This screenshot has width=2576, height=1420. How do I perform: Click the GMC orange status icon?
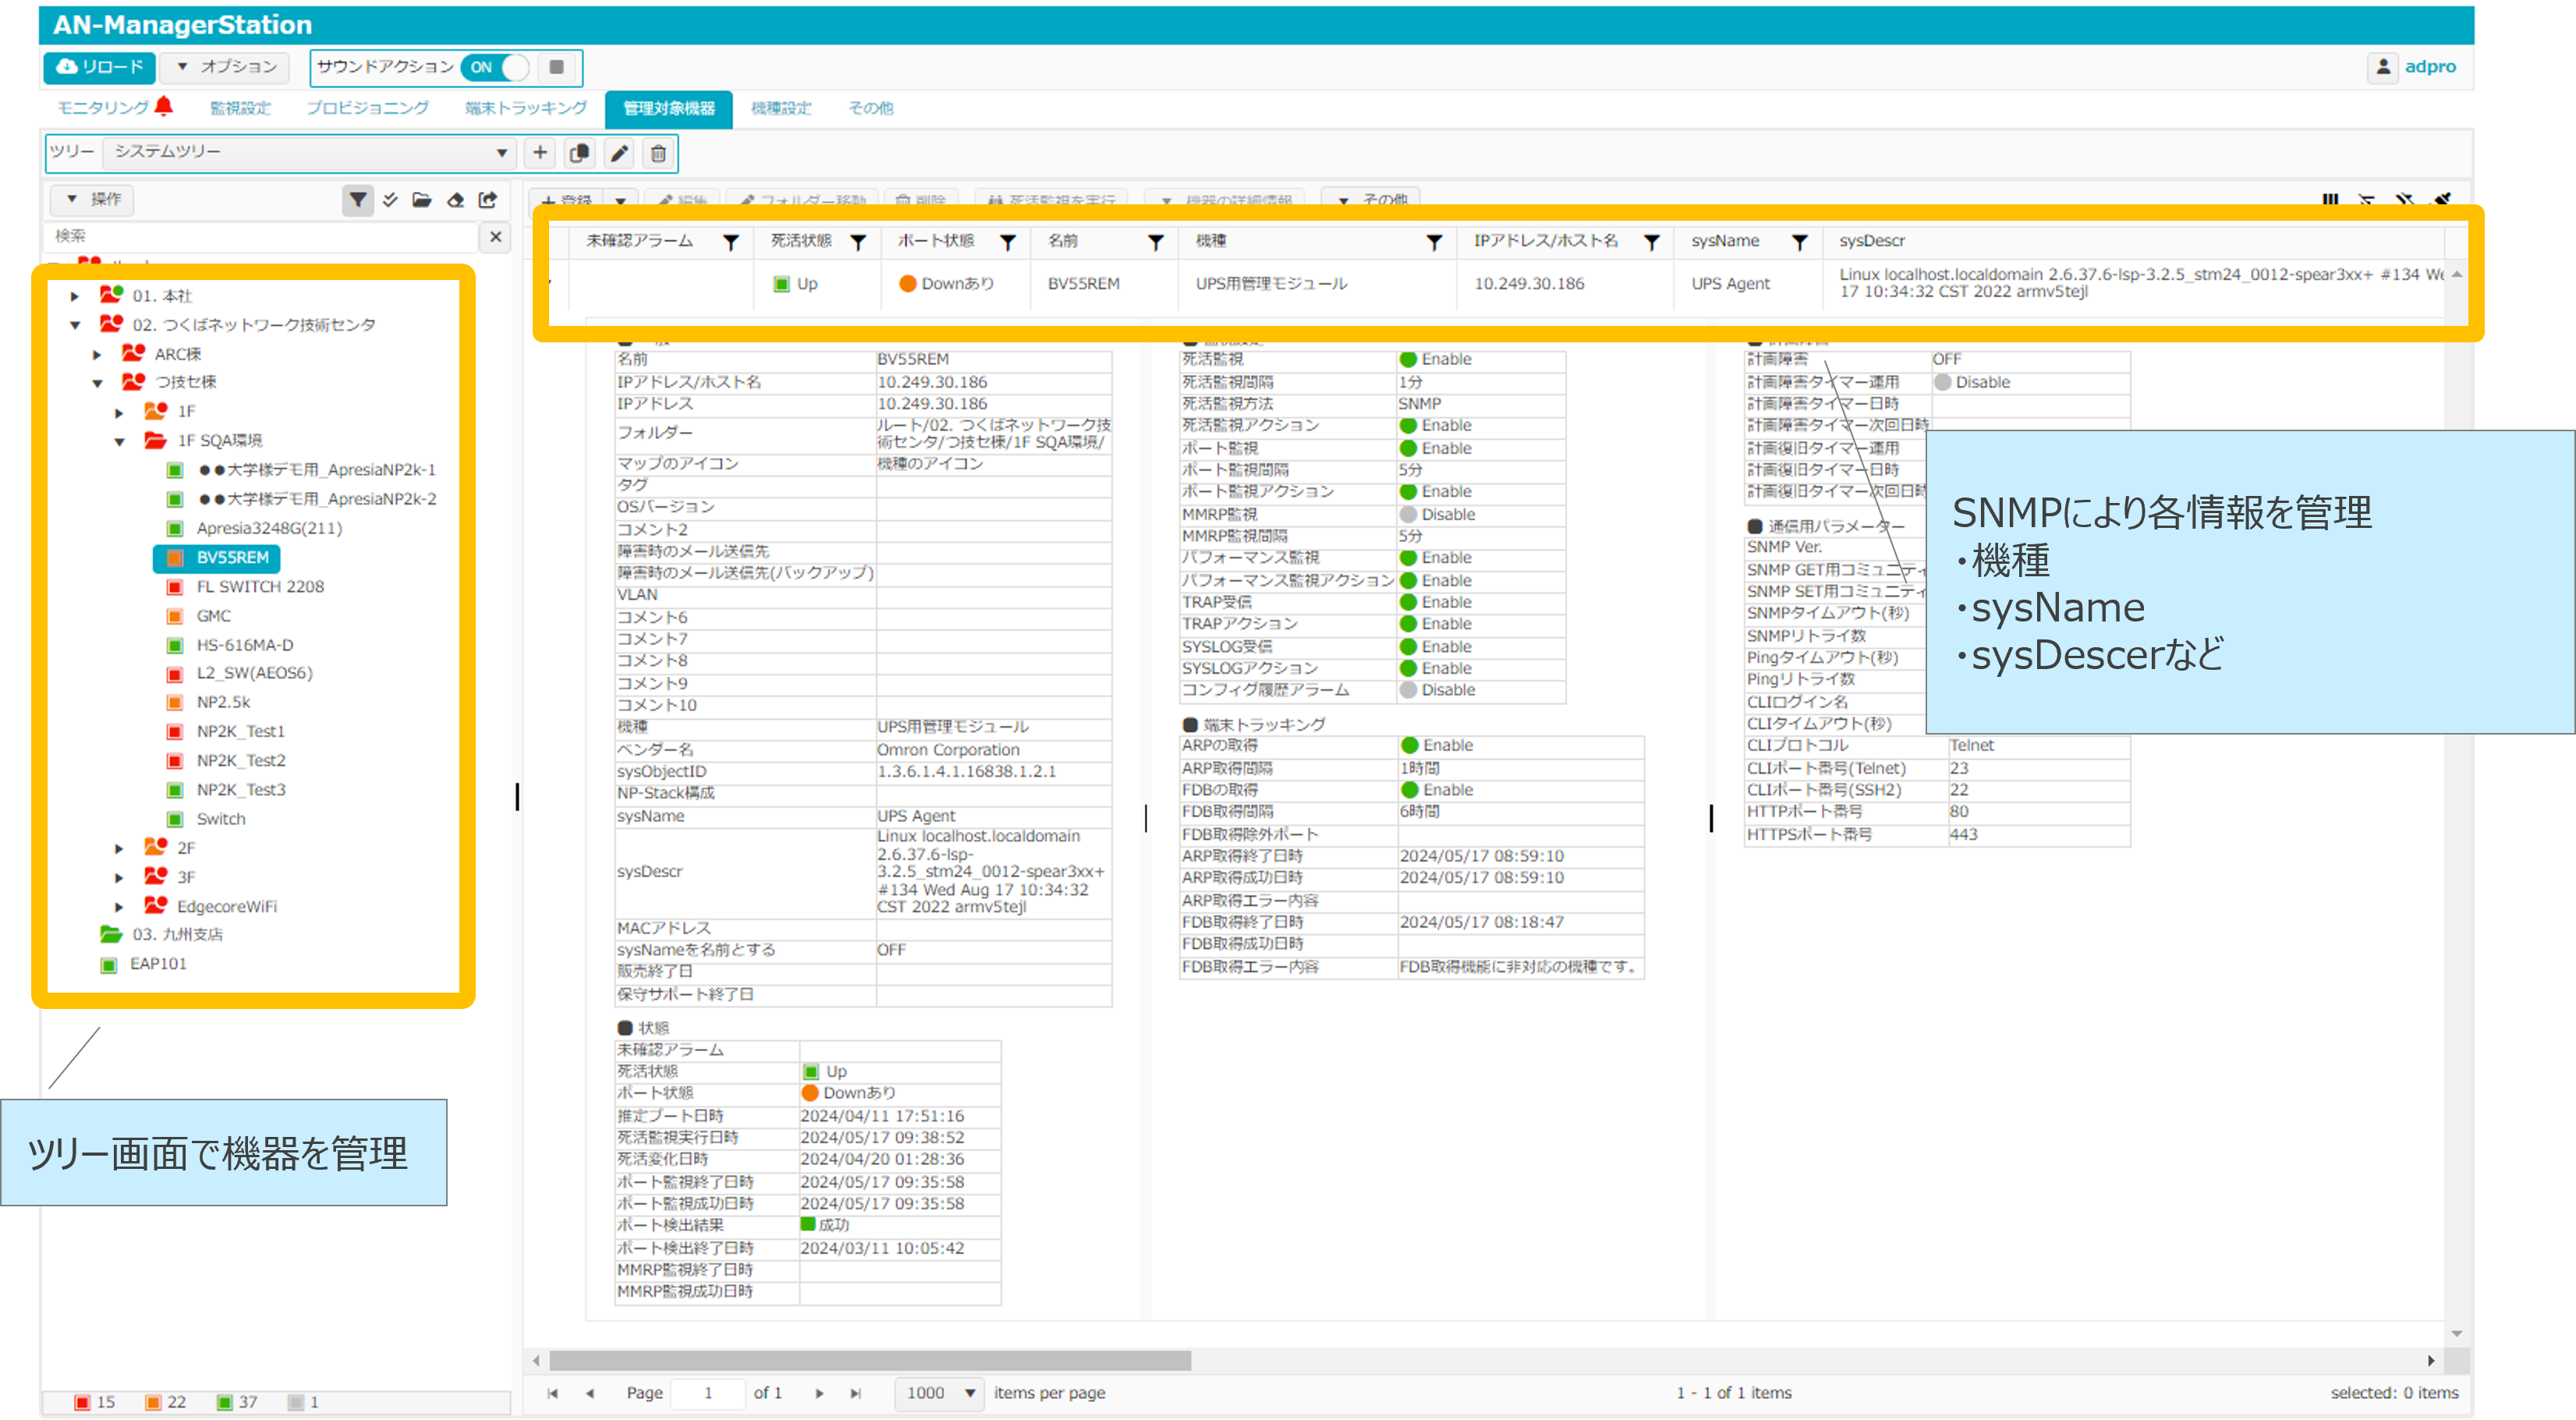tap(175, 616)
